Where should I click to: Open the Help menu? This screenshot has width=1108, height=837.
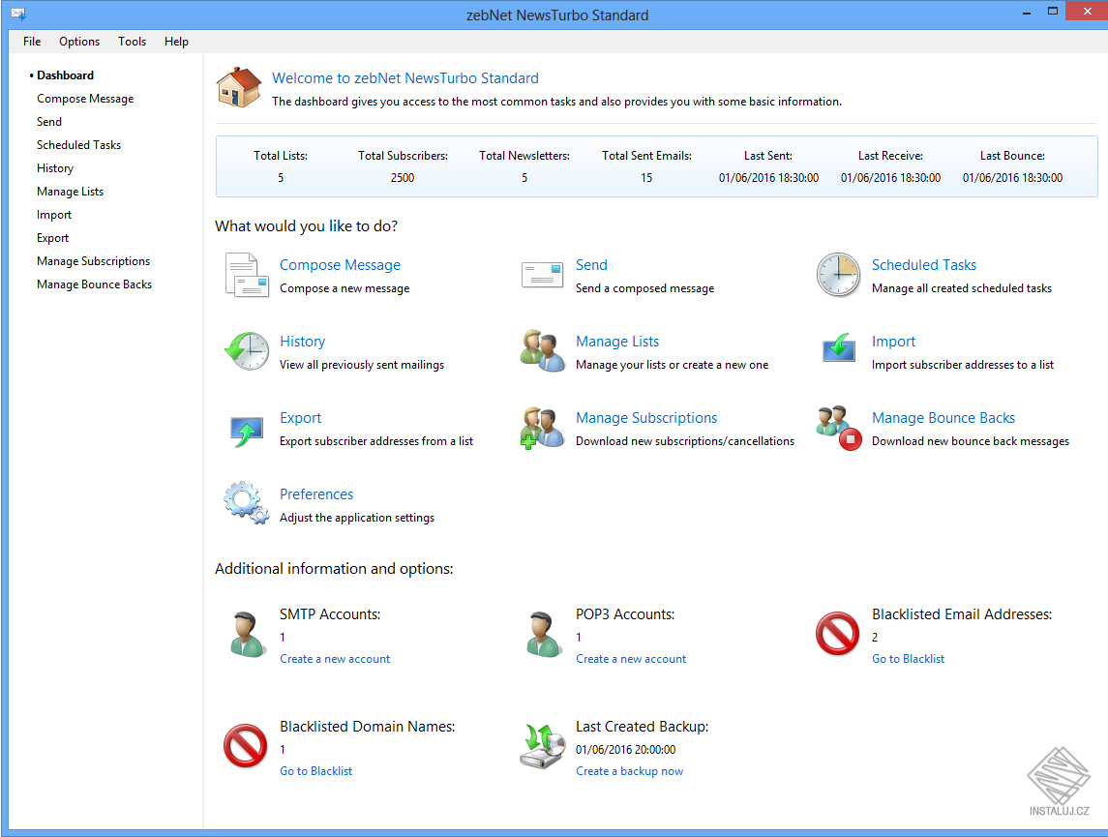[x=177, y=42]
